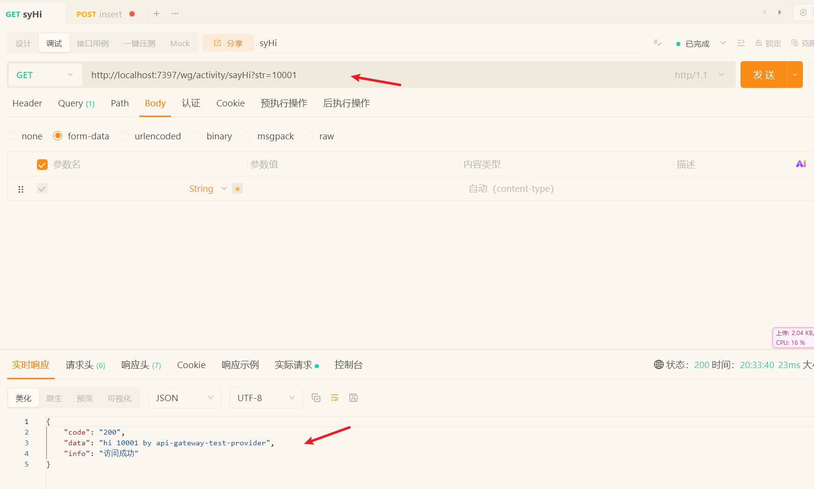Toggle the select-all checkbox beside 参数名
The width and height of the screenshot is (814, 489).
[x=42, y=165]
